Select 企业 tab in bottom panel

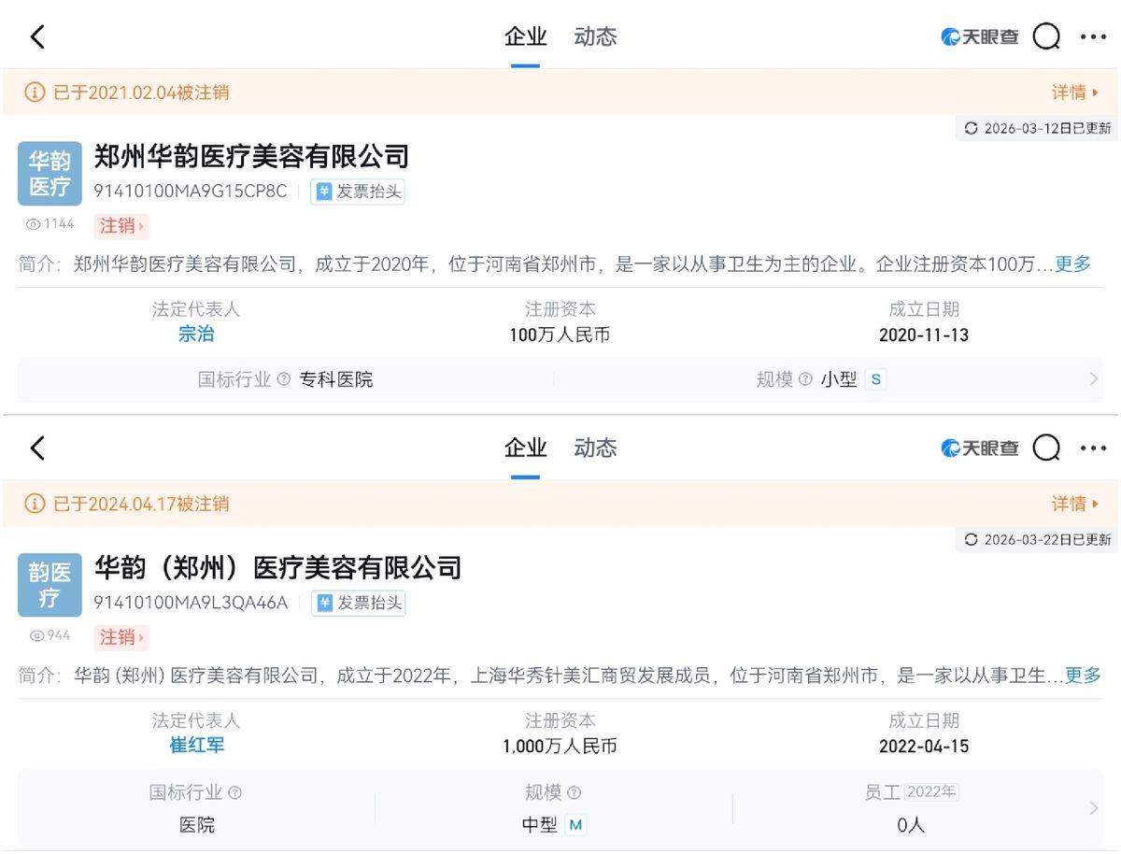(525, 448)
